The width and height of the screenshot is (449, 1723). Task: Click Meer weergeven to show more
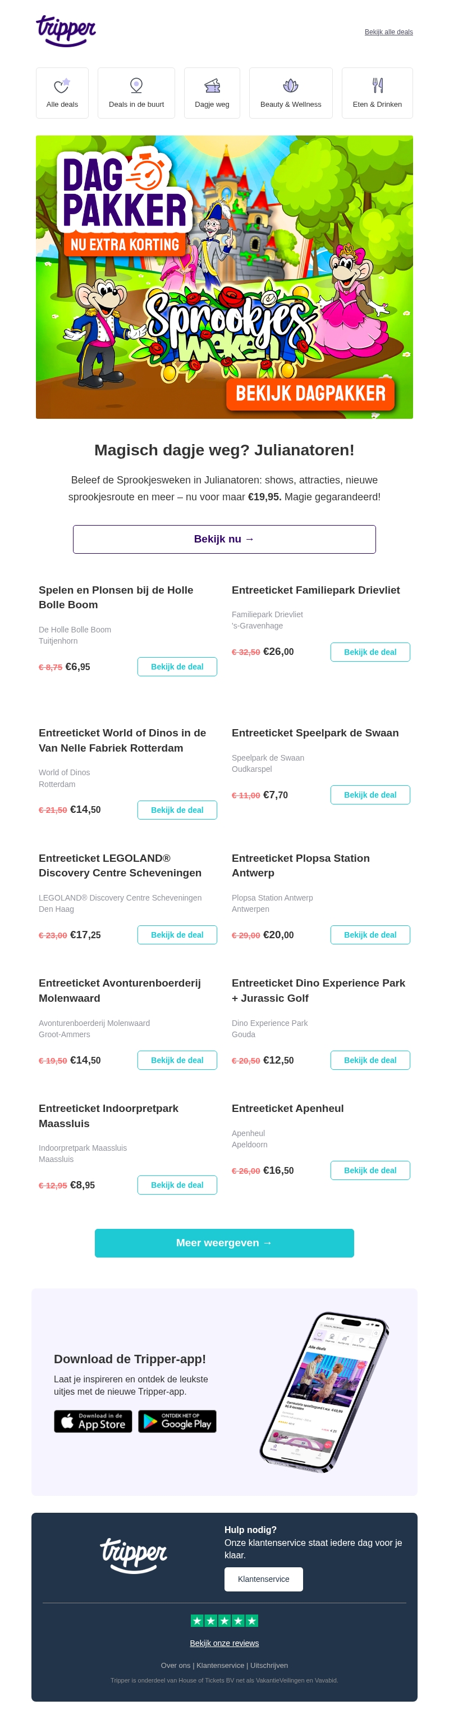click(x=224, y=1242)
